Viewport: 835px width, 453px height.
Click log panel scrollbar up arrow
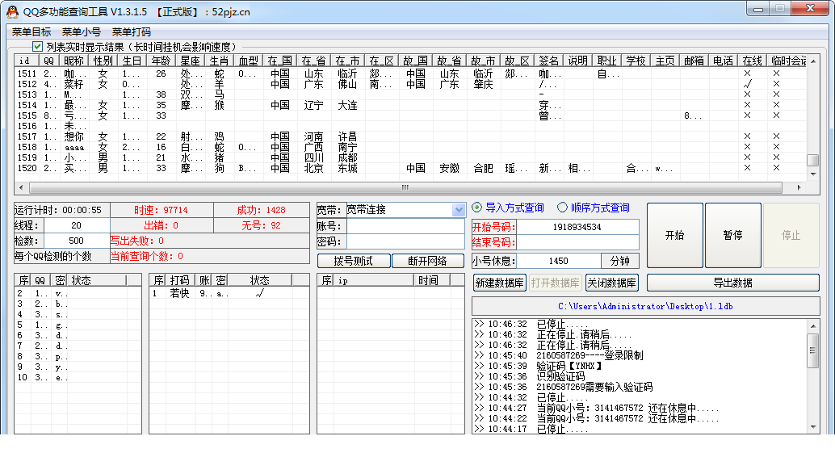coord(813,325)
